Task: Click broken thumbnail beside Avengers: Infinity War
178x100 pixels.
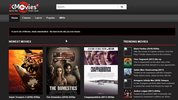Action: click(x=128, y=83)
